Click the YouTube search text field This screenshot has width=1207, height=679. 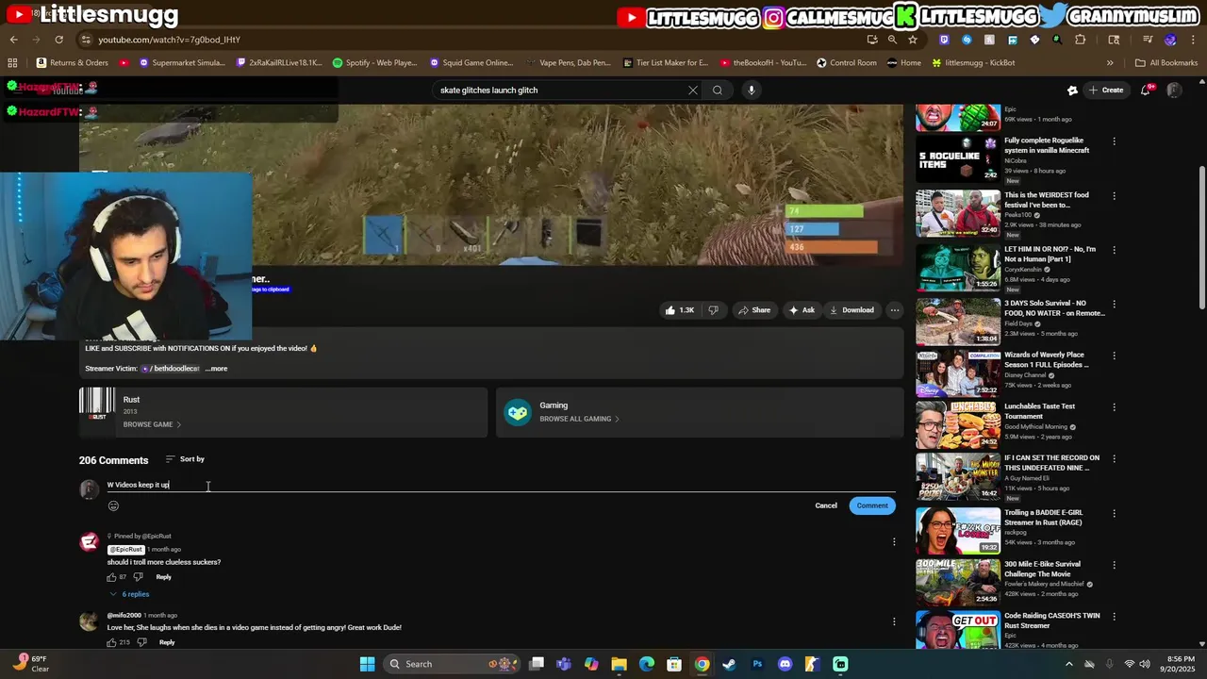[561, 91]
